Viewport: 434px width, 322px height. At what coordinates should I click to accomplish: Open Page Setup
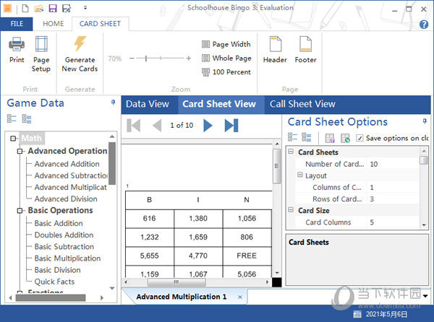41,54
